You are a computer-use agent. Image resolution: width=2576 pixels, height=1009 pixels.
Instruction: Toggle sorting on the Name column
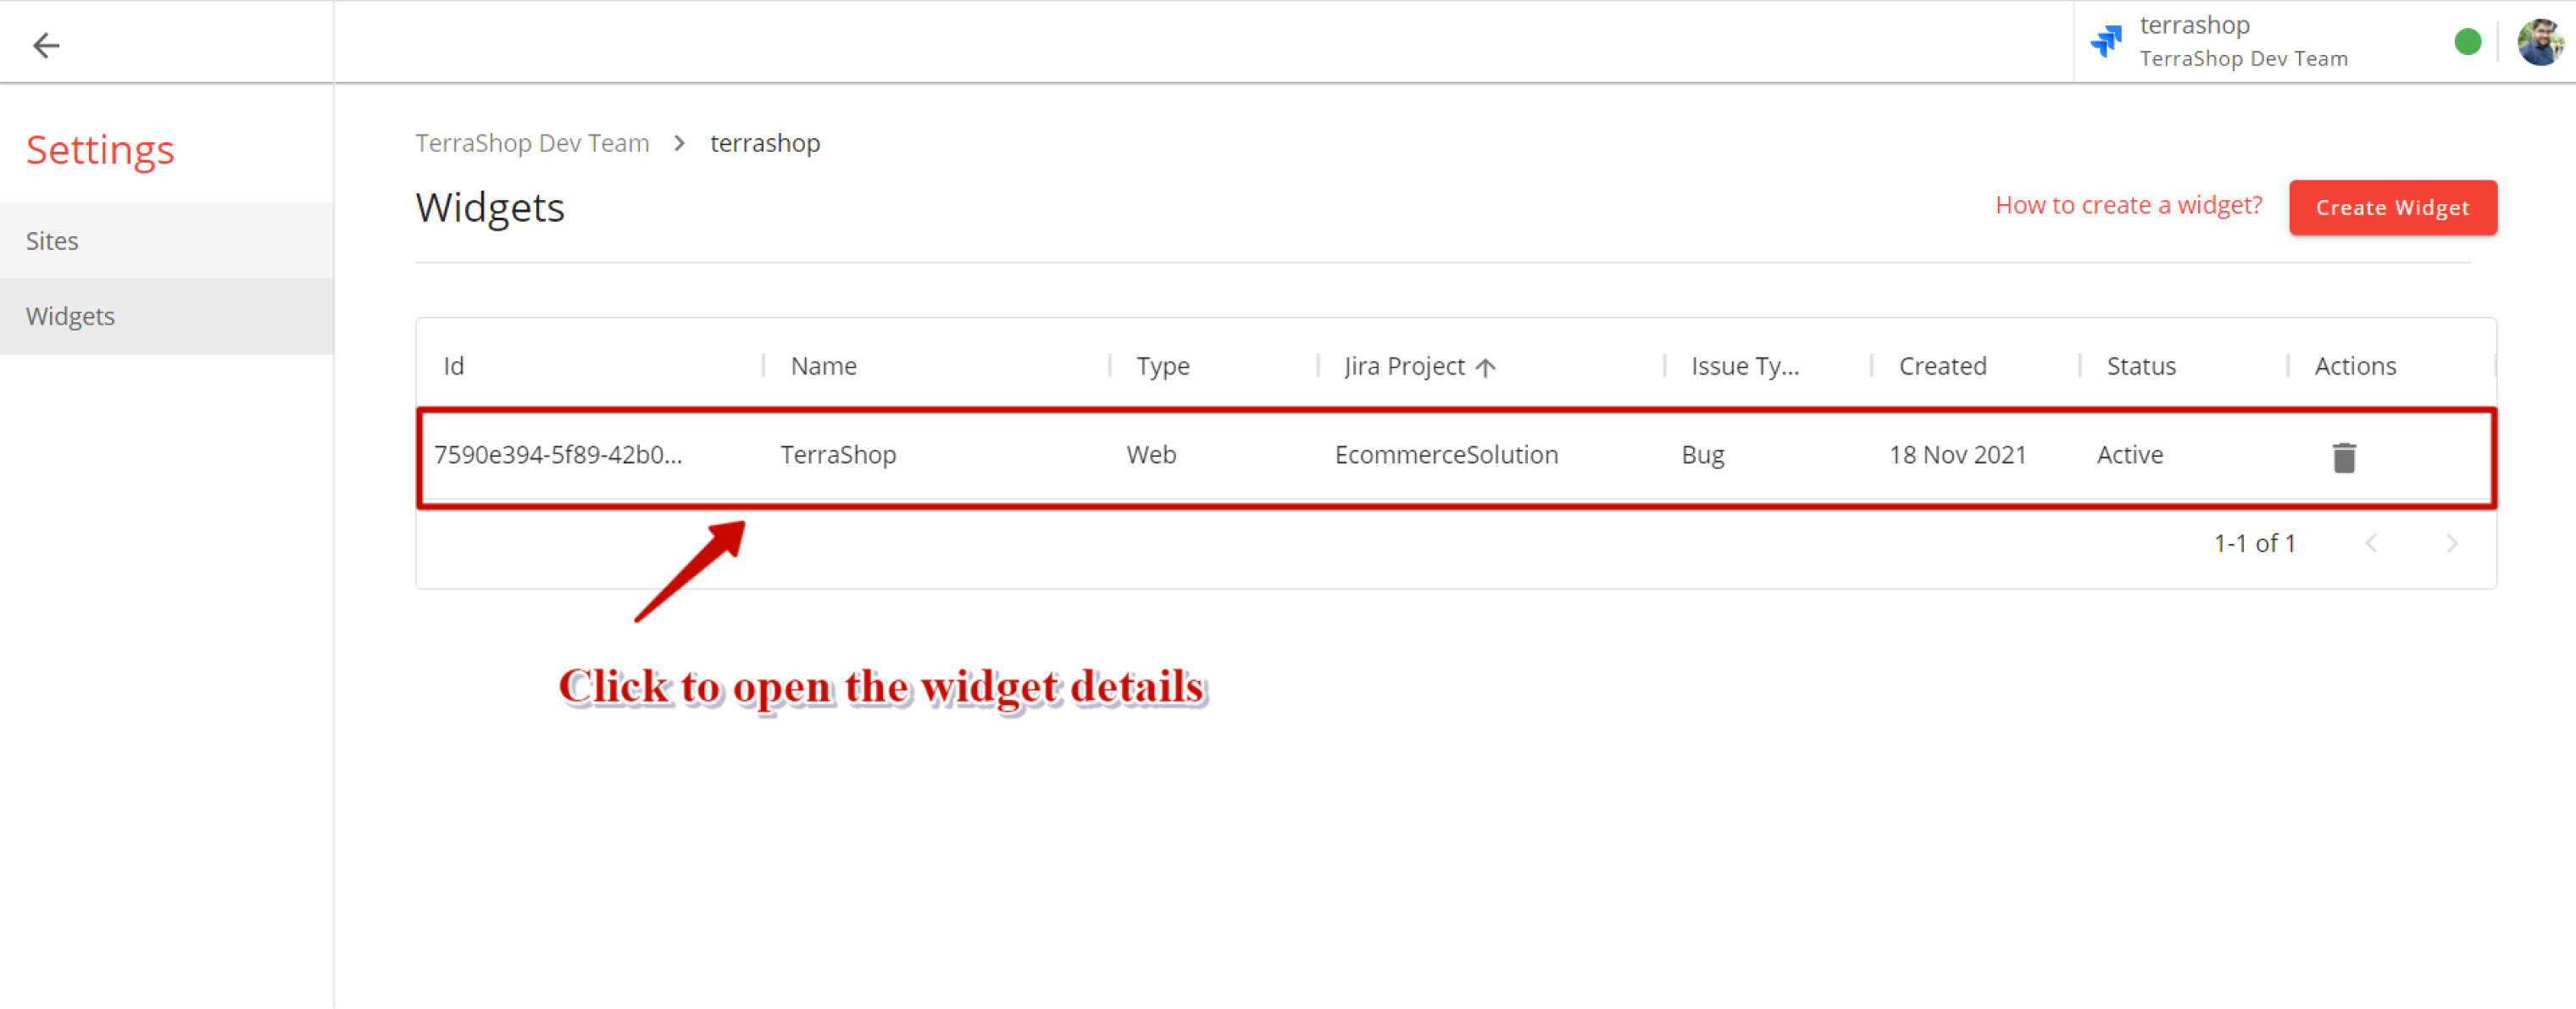click(x=822, y=366)
